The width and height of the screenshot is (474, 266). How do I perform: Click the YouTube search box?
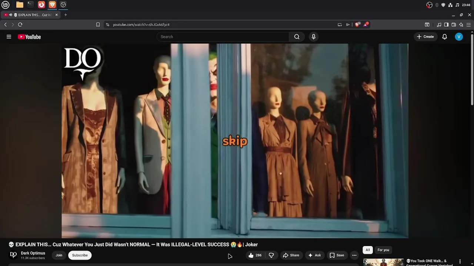(223, 37)
